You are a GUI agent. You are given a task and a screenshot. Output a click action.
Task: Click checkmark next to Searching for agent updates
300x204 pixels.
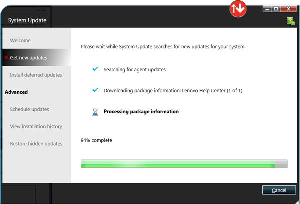pos(95,69)
